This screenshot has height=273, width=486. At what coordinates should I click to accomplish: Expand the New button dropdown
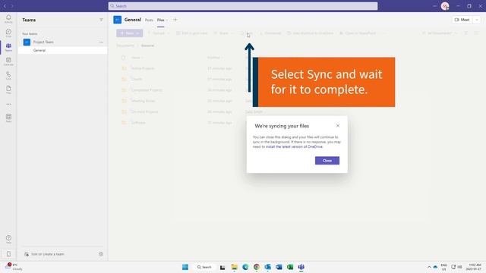click(x=137, y=33)
